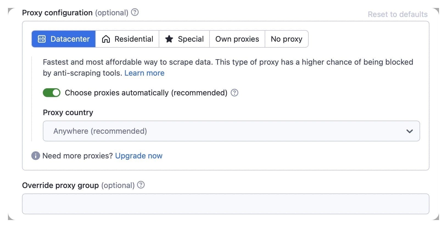Click Reset to defaults

[x=397, y=14]
